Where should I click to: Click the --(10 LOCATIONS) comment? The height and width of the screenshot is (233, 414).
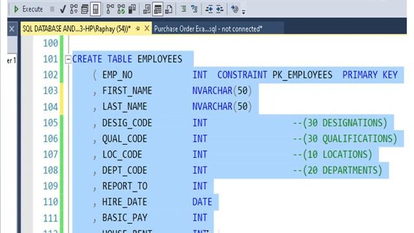tap(332, 155)
